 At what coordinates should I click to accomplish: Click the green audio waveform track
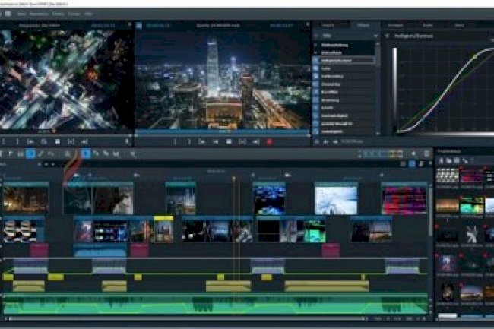(x=216, y=304)
